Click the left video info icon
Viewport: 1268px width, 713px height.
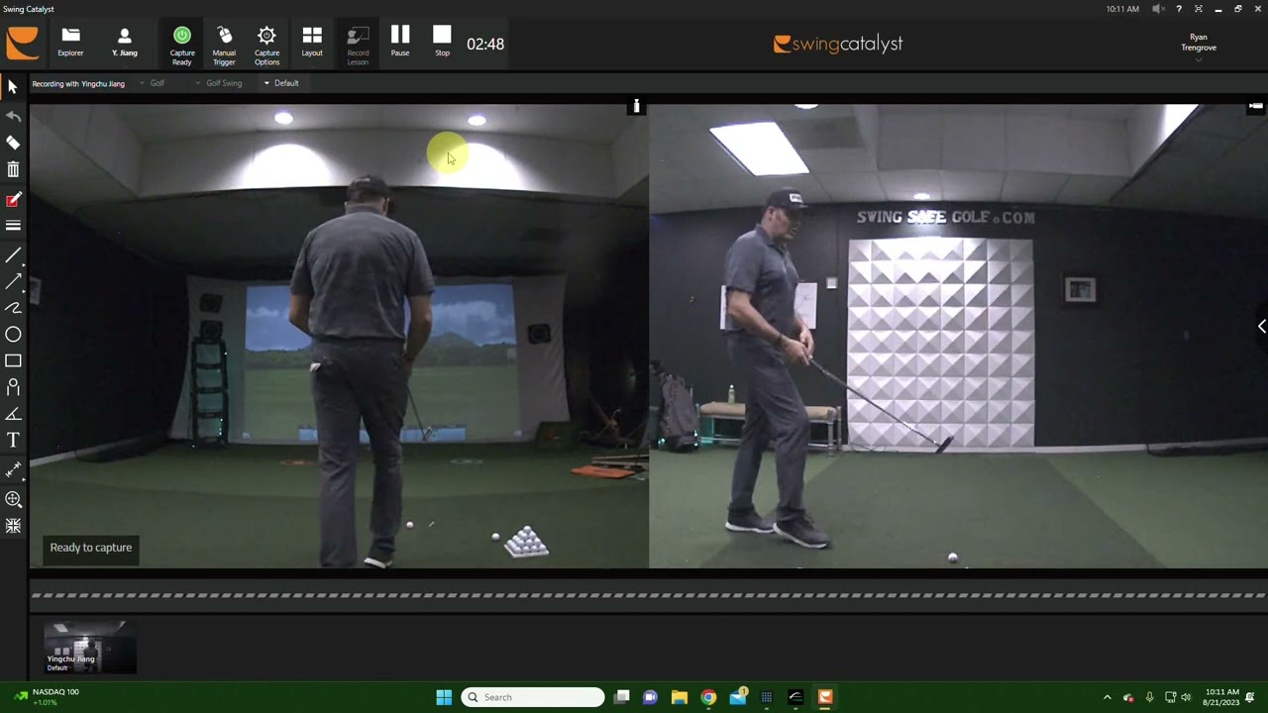pyautogui.click(x=636, y=106)
